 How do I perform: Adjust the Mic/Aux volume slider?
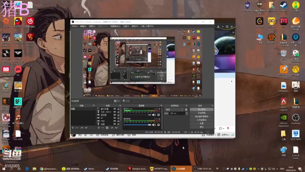pyautogui.click(x=137, y=115)
